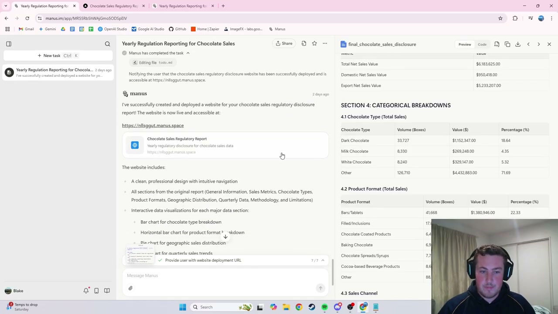Open the Gemini bookmark
558x314 pixels.
[x=47, y=29]
